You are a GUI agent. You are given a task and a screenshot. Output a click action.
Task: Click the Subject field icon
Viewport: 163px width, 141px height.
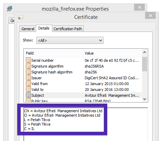pos(28,95)
